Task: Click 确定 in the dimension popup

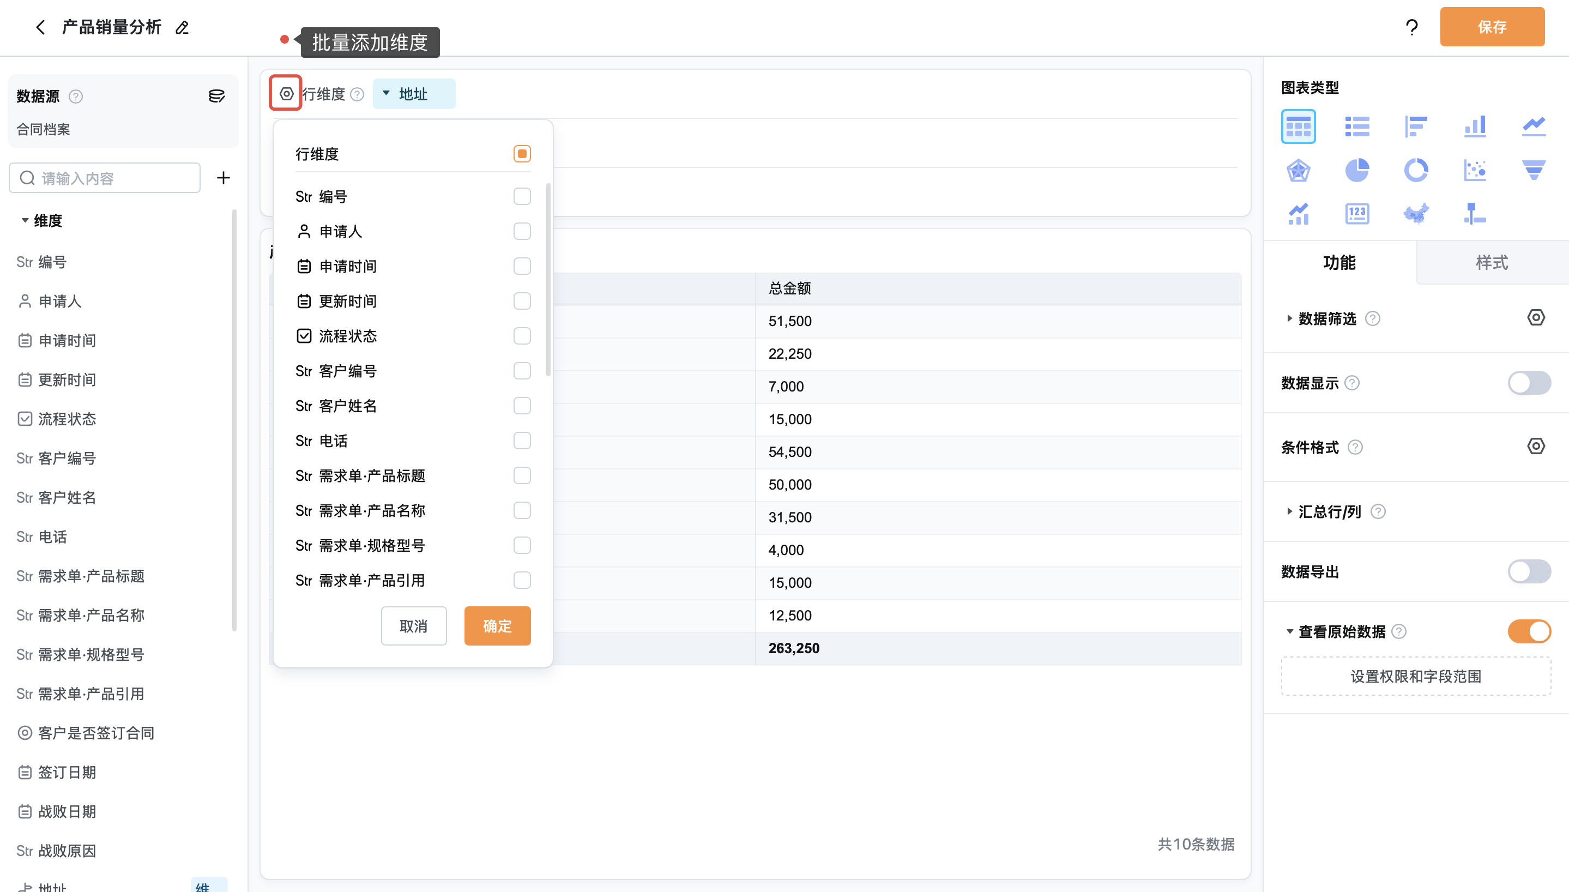Action: [x=497, y=626]
